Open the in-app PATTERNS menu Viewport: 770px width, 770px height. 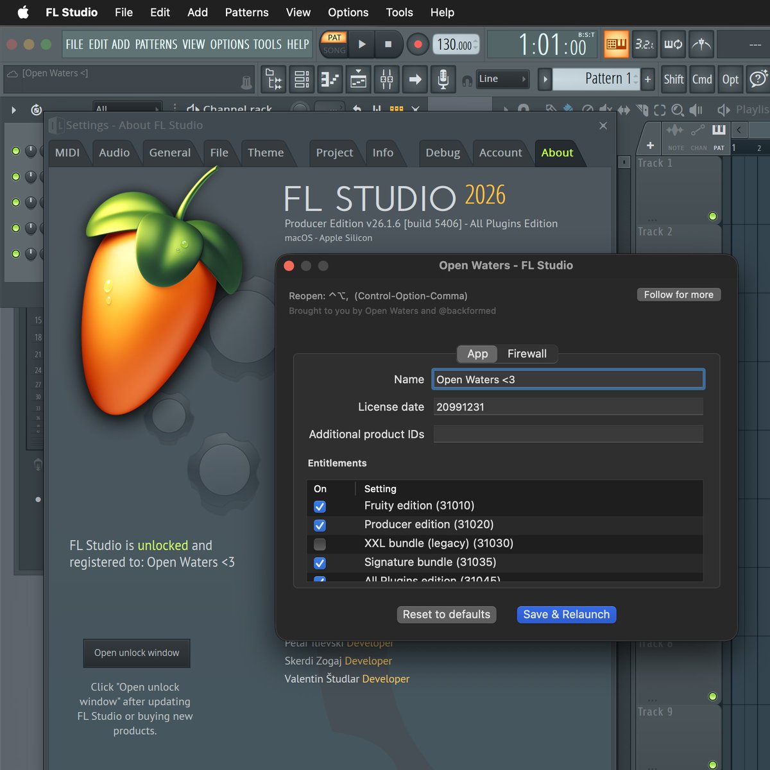click(x=156, y=44)
